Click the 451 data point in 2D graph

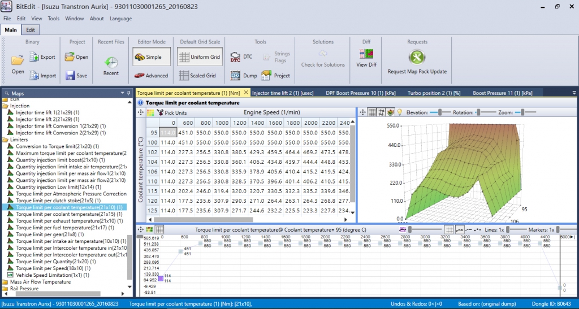pyautogui.click(x=180, y=251)
